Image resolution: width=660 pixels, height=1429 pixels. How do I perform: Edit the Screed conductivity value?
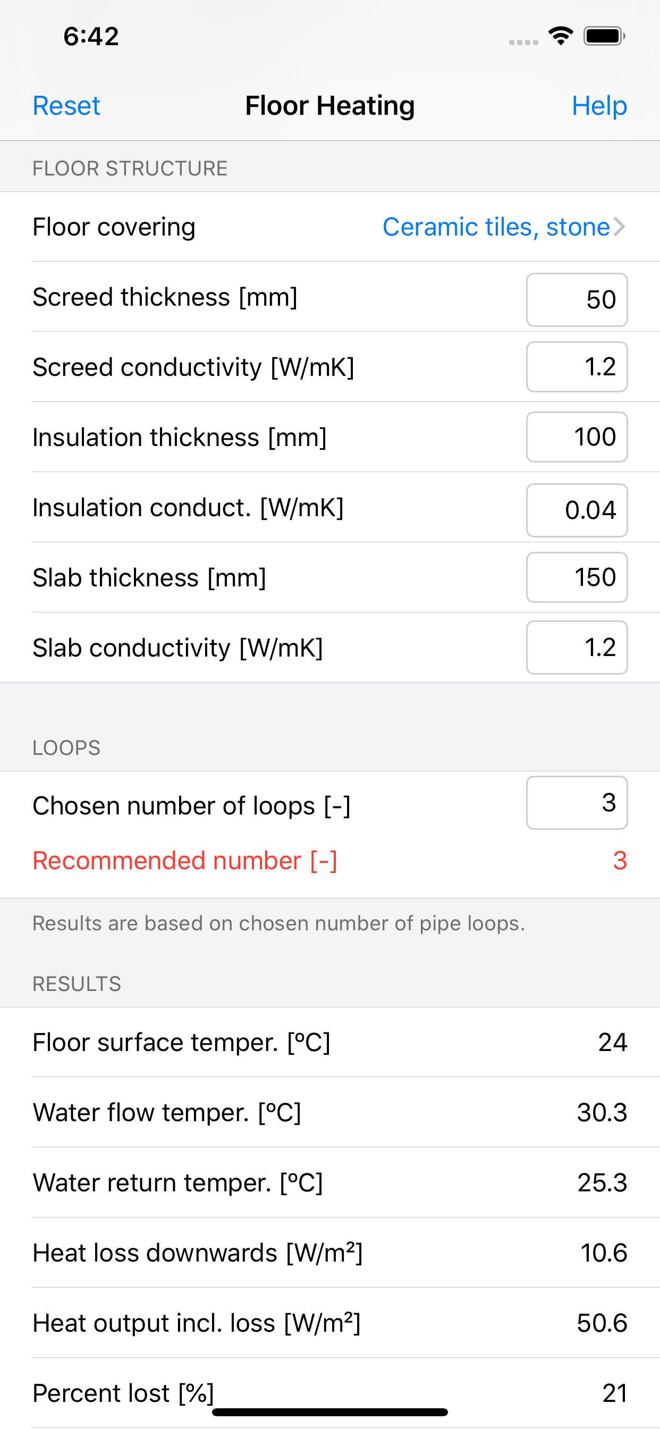(x=576, y=367)
